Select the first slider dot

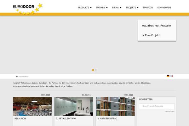[93, 70]
